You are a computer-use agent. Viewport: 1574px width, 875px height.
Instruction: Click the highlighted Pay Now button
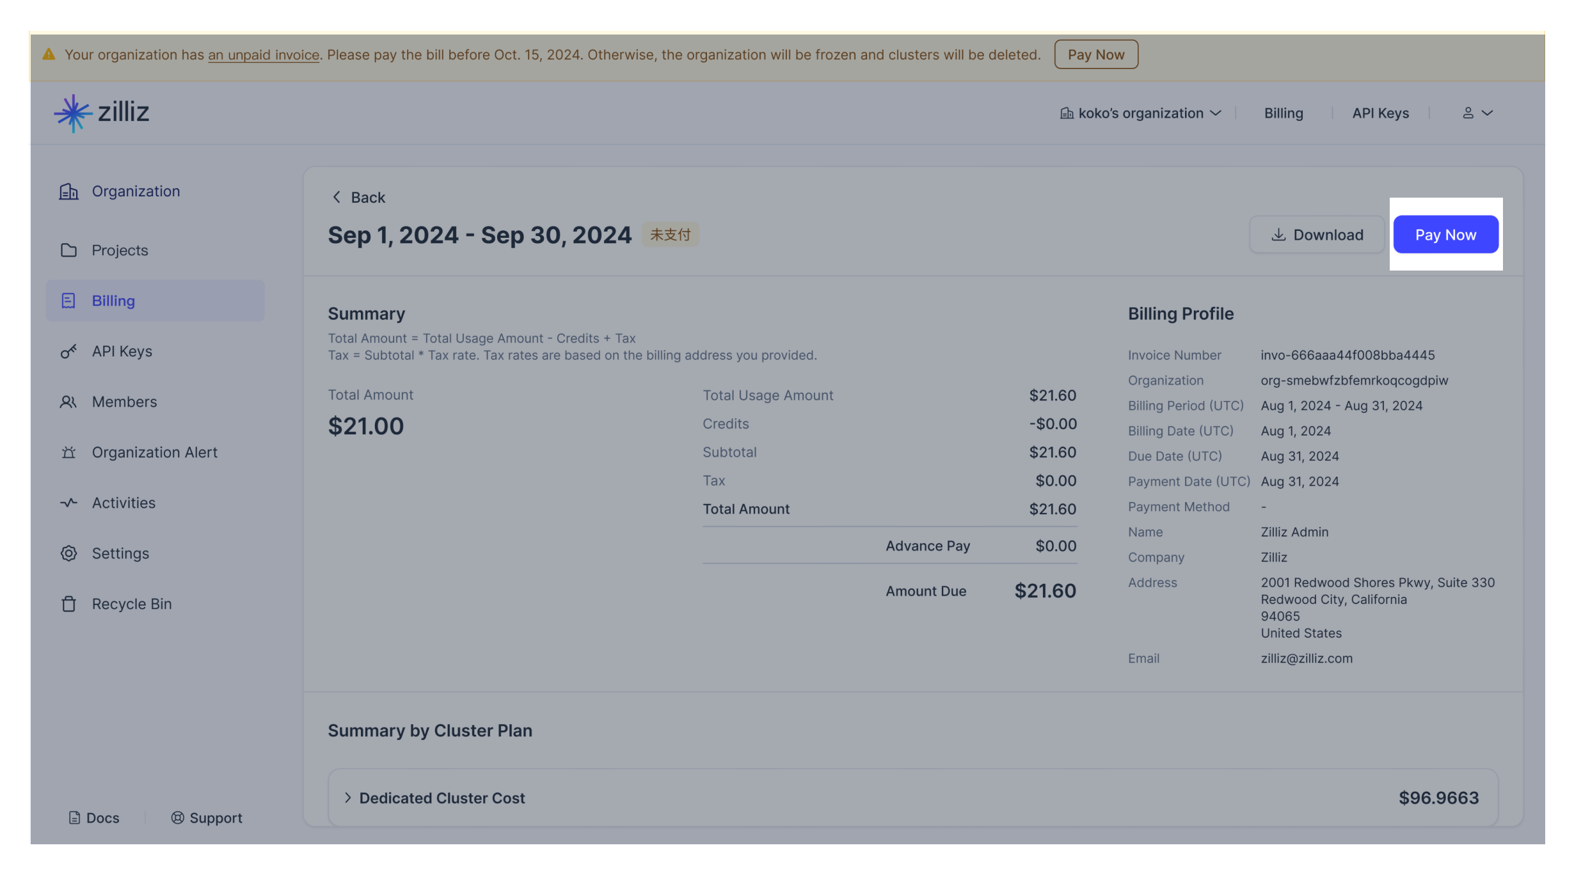click(x=1446, y=234)
